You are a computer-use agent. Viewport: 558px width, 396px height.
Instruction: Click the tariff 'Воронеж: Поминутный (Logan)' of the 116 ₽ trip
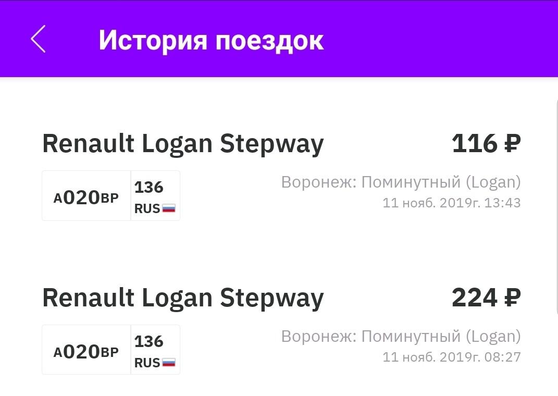click(401, 182)
